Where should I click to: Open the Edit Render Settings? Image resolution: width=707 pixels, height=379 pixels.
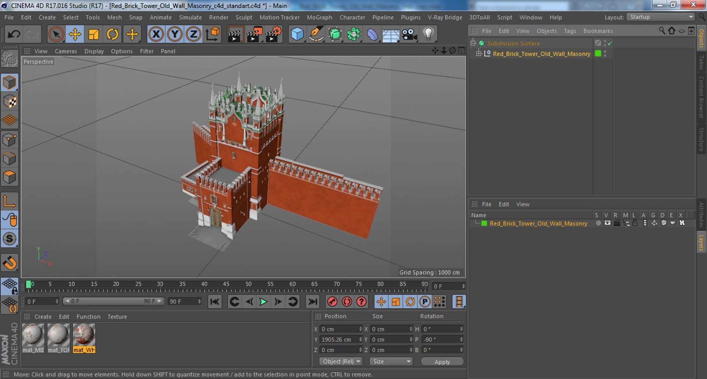tap(273, 34)
